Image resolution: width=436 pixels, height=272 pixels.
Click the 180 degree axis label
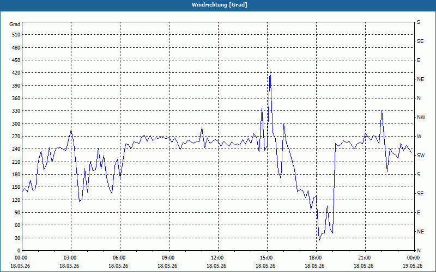pos(16,175)
